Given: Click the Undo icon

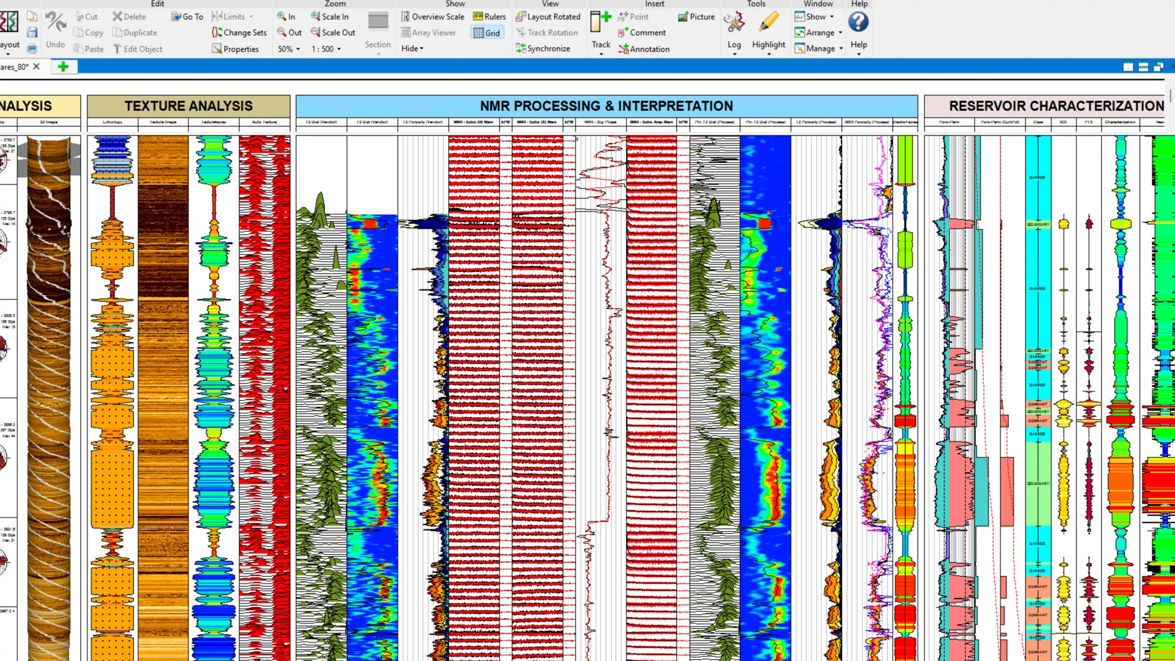Looking at the screenshot, I should tap(56, 29).
